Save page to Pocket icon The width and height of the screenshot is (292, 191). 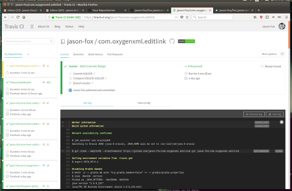[182, 17]
